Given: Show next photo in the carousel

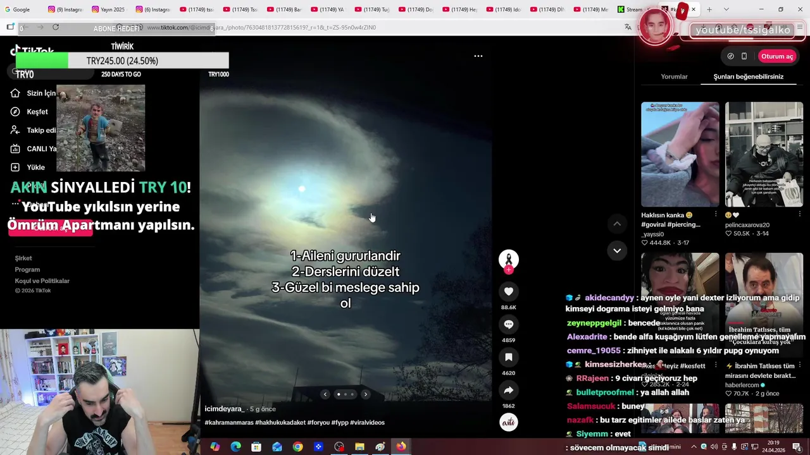Looking at the screenshot, I should coord(365,394).
